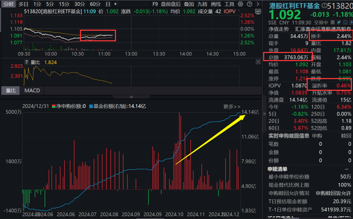Viewport: 353px width, 219px height.
Task: Click the 现金替代比例上限 100% row
Action: coord(309,185)
